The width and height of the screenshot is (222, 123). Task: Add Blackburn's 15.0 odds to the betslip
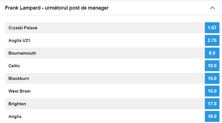pyautogui.click(x=212, y=79)
